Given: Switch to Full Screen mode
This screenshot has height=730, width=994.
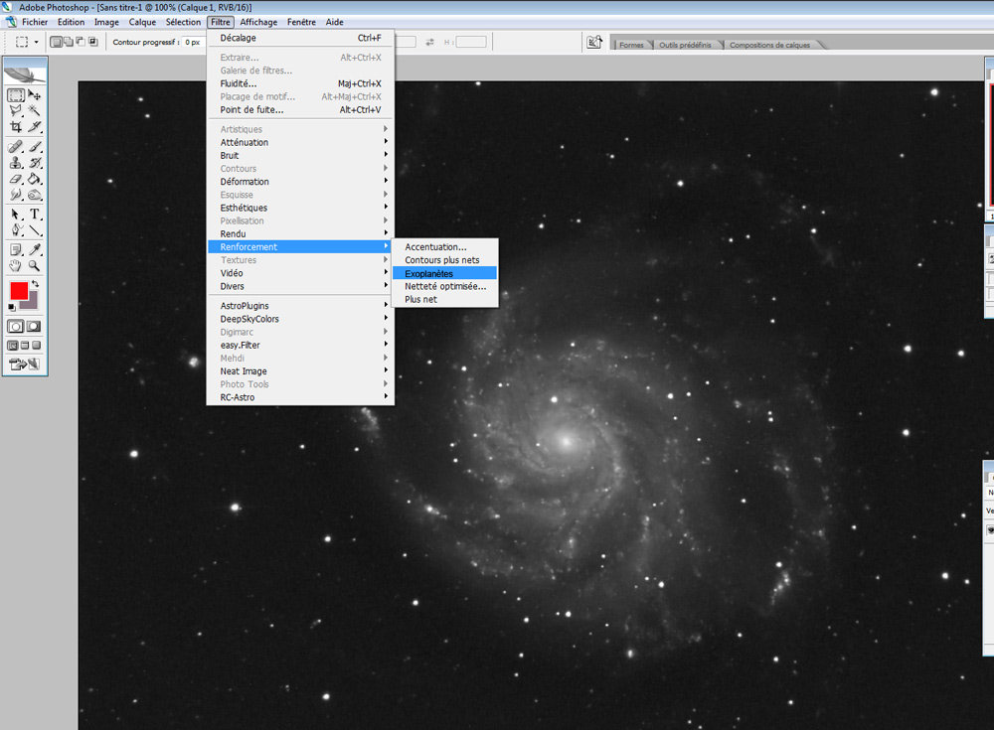Looking at the screenshot, I should pos(37,346).
